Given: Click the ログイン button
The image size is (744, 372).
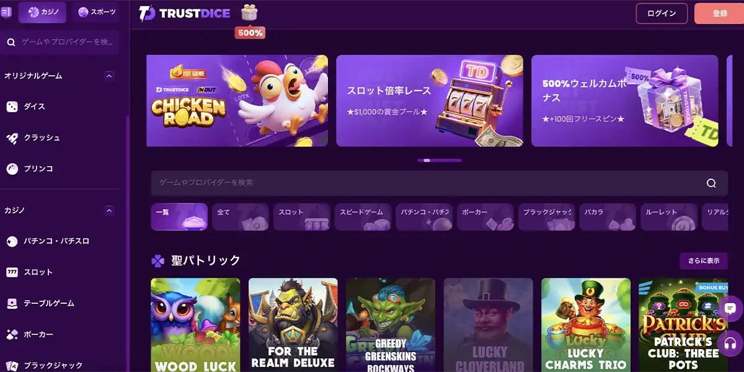Looking at the screenshot, I should click(x=662, y=14).
